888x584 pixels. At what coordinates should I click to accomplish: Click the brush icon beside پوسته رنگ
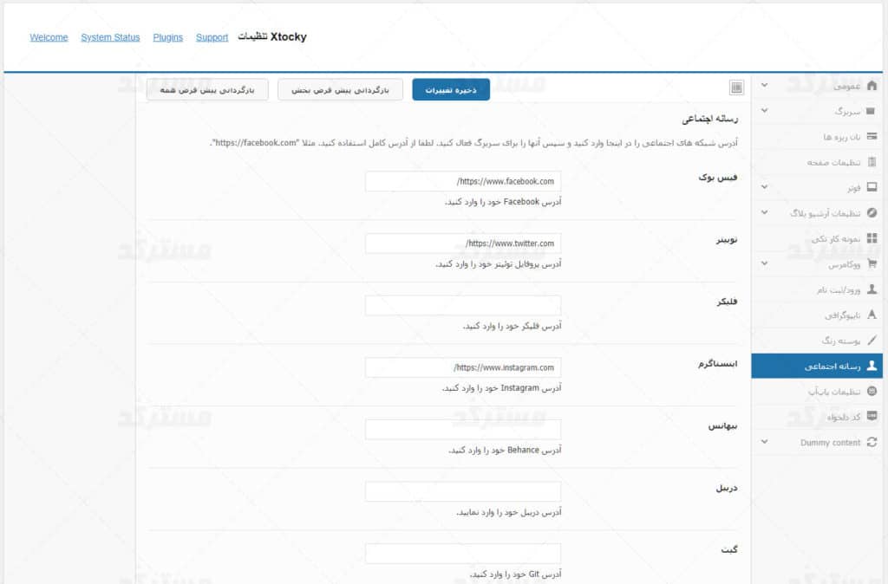(x=872, y=340)
